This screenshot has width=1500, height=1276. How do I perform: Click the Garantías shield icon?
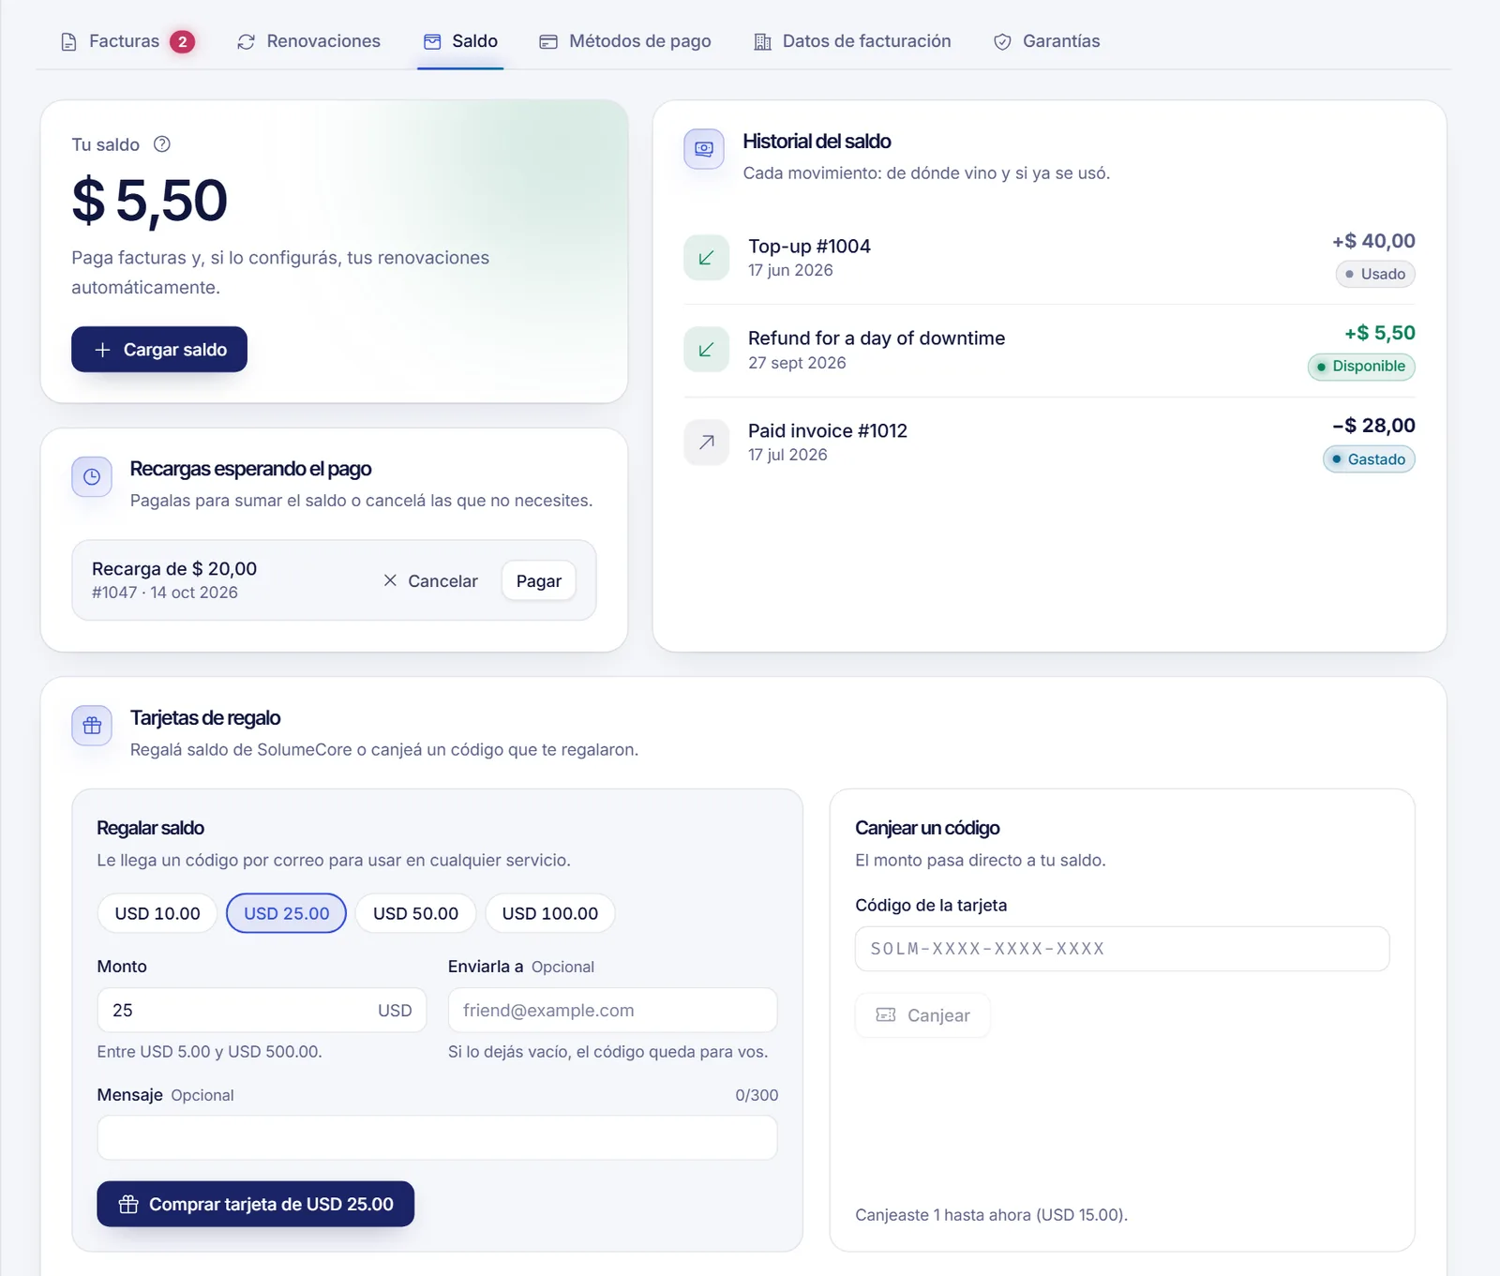(x=1002, y=42)
